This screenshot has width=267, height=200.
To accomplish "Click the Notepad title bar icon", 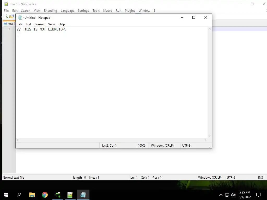I will coord(20,17).
